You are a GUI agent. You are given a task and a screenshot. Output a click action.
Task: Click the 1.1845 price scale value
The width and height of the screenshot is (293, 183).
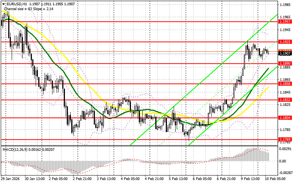pos(285,92)
